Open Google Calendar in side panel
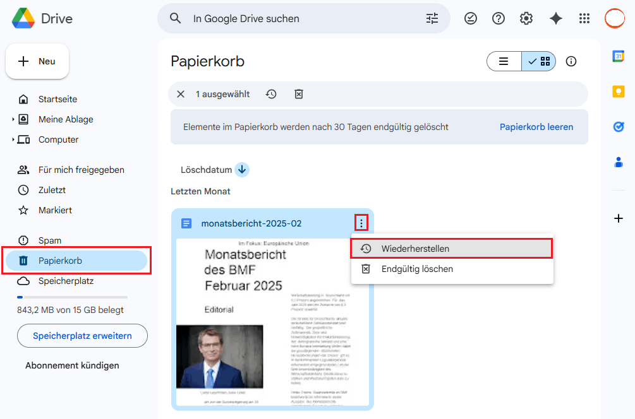 (618, 56)
